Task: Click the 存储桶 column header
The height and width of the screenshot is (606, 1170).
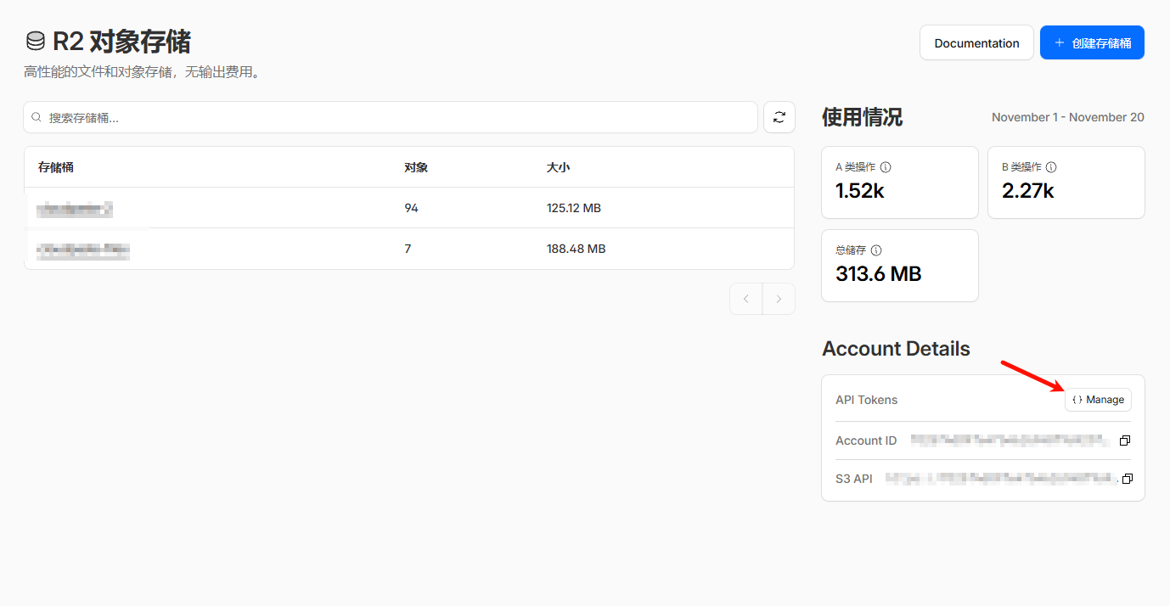Action: click(56, 167)
